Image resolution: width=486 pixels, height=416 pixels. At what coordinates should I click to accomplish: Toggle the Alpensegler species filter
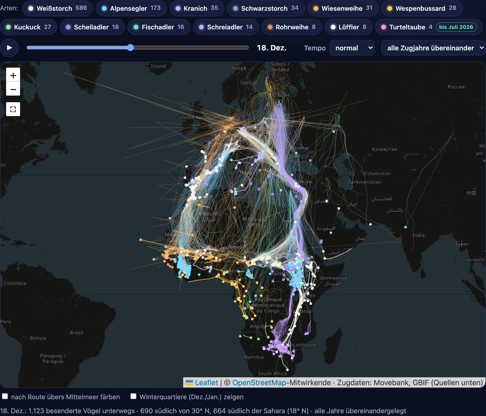point(131,8)
